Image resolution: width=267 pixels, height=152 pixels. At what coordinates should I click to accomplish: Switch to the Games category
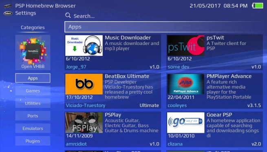(x=33, y=91)
